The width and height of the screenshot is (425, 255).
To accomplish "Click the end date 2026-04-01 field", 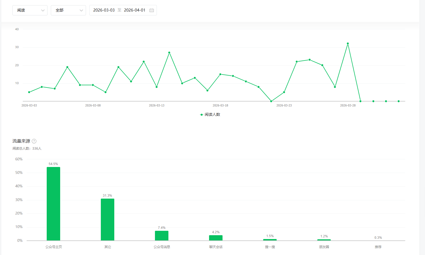I will pyautogui.click(x=135, y=10).
